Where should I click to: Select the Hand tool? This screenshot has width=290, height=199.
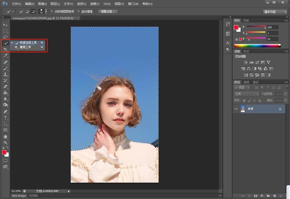(x=5, y=137)
